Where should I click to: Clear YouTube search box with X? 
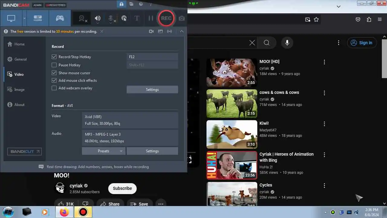[x=252, y=43]
